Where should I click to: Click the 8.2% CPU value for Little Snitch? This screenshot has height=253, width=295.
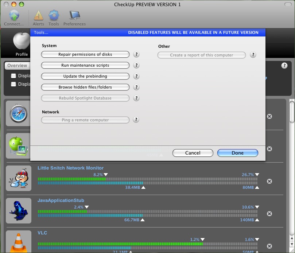click(x=98, y=175)
